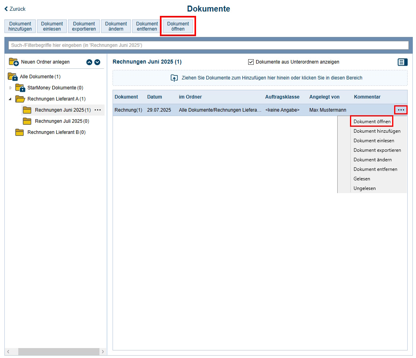Click the new folder icon with plus
This screenshot has width=416, height=358.
pos(14,62)
